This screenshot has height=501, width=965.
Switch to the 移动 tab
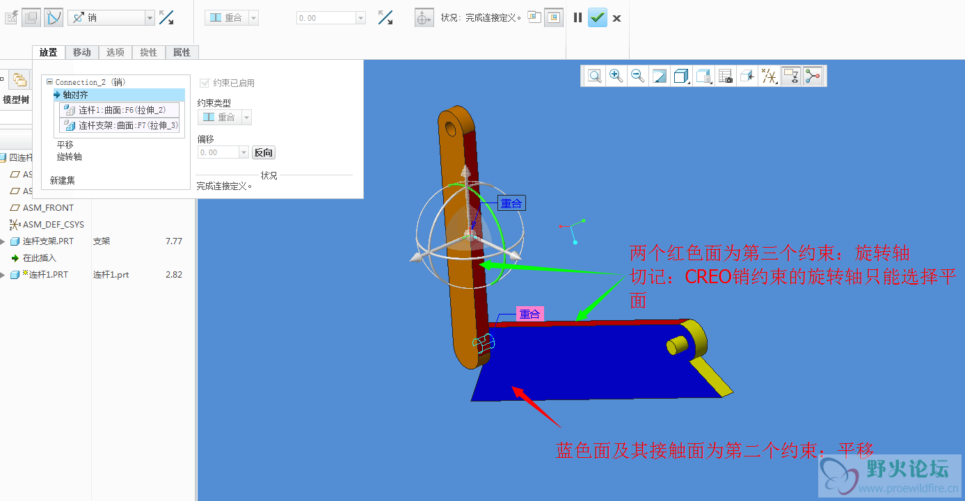click(82, 52)
